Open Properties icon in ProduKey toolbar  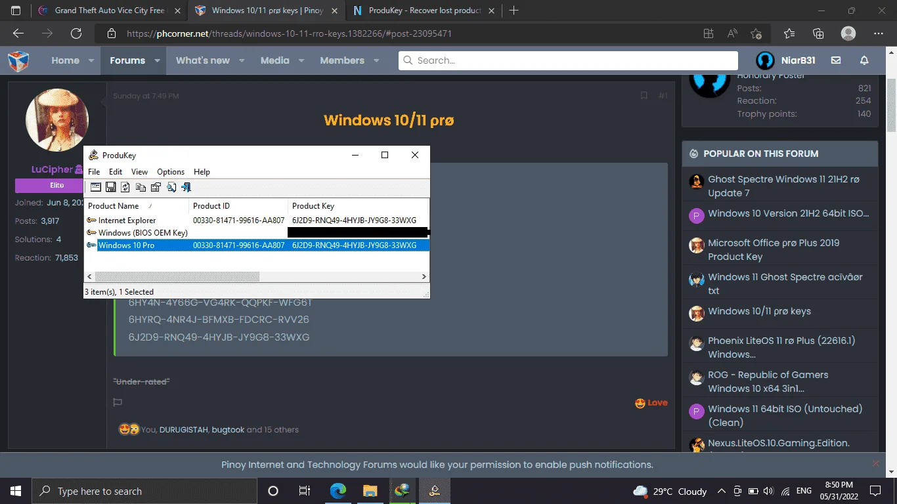point(156,188)
